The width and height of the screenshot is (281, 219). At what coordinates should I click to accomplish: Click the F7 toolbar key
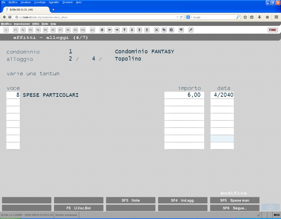[60, 30]
